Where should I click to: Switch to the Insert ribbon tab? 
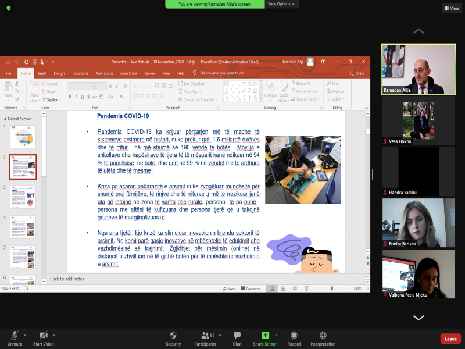coord(42,73)
